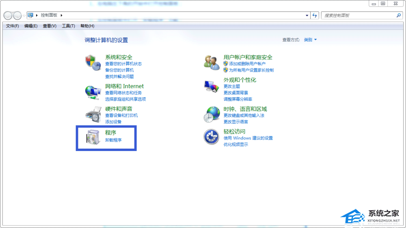This screenshot has height=228, width=406.
Task: Expand the arrow before 控制面板 in breadcrumb
Action: [37, 15]
